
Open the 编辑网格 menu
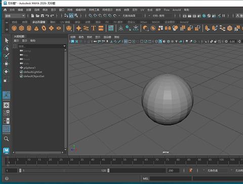tap(80, 10)
